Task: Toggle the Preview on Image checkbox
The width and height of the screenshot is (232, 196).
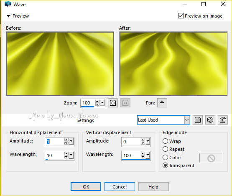Action: tap(181, 16)
